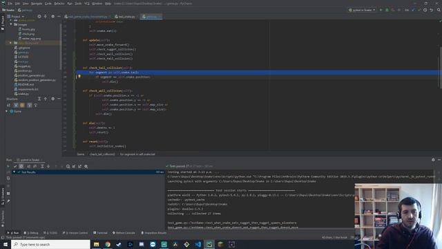Click export test results icon in Run toolbar
This screenshot has height=249, width=442.
80,166
